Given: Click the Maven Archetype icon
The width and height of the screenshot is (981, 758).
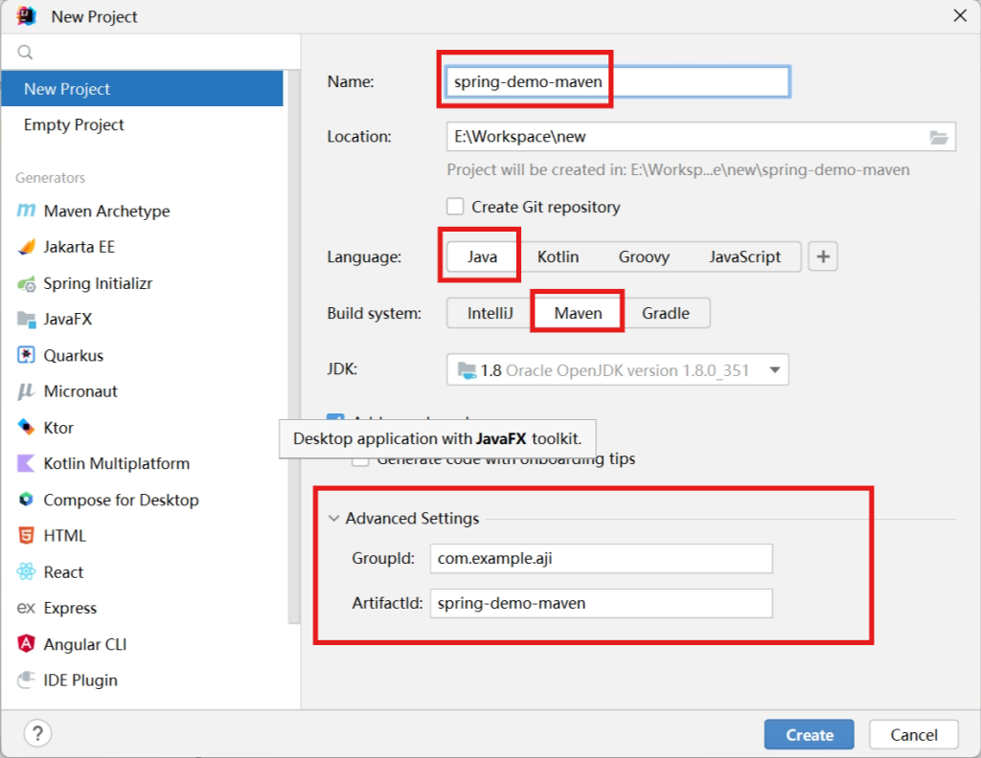Looking at the screenshot, I should pos(26,211).
